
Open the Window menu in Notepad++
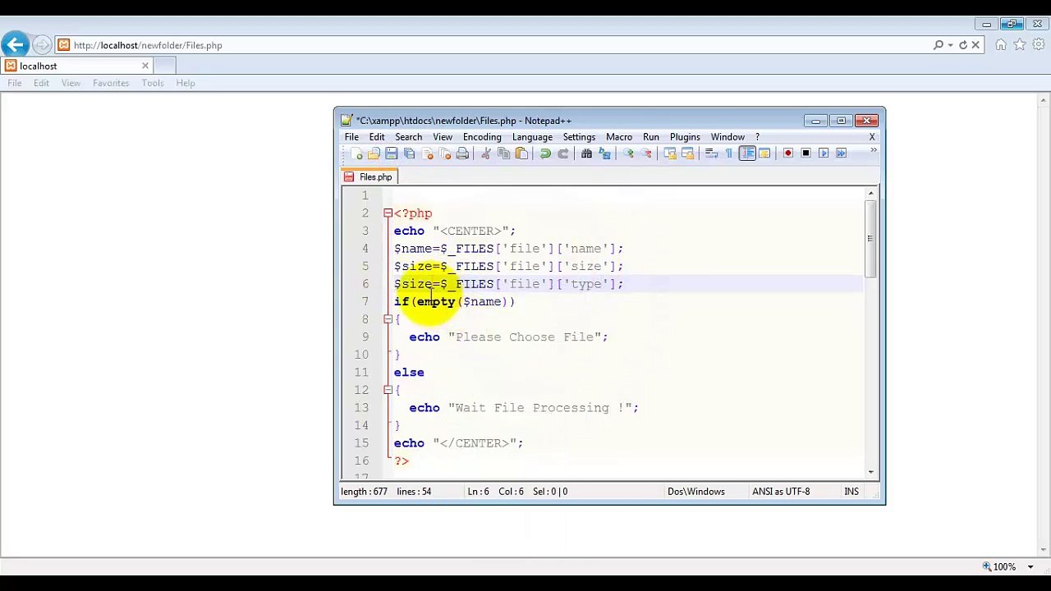point(727,137)
